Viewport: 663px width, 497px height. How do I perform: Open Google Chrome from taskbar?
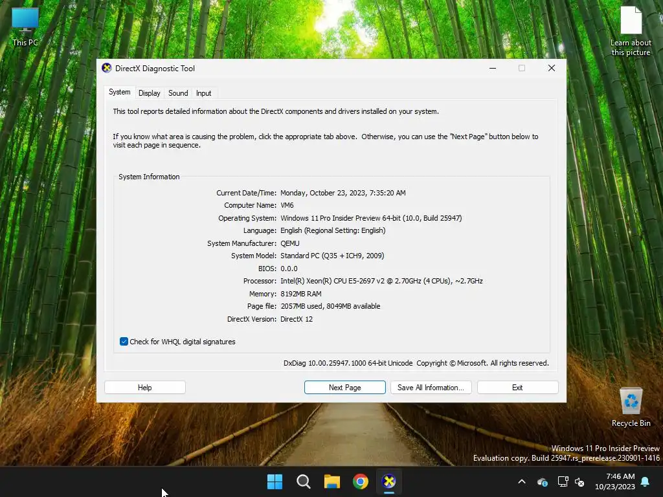361,481
